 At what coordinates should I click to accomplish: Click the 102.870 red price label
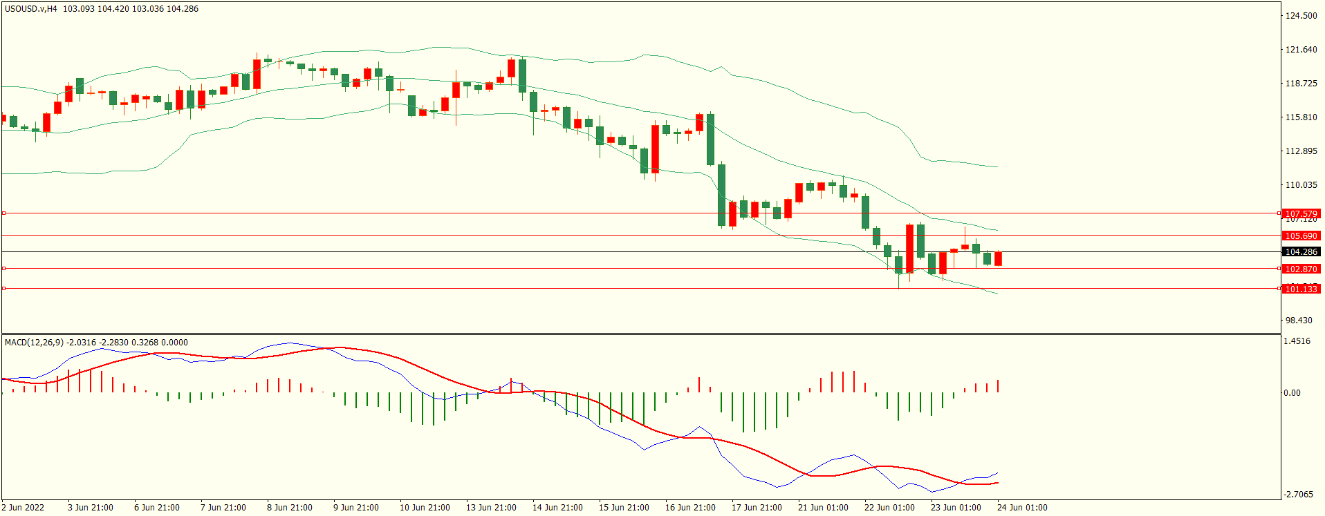coord(1300,269)
